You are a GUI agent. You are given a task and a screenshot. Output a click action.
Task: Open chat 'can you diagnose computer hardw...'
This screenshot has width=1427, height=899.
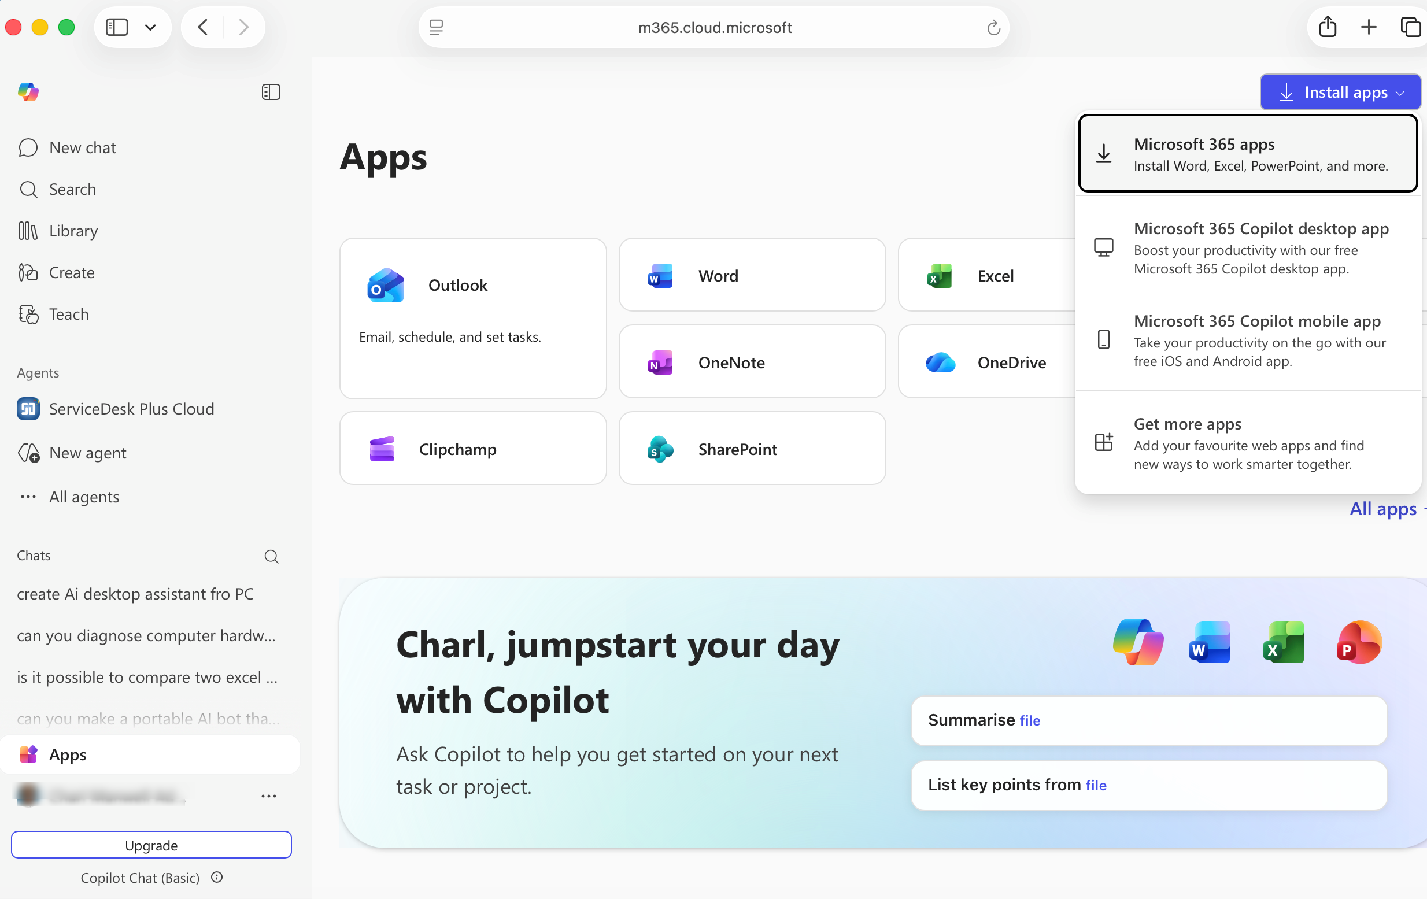tap(146, 635)
